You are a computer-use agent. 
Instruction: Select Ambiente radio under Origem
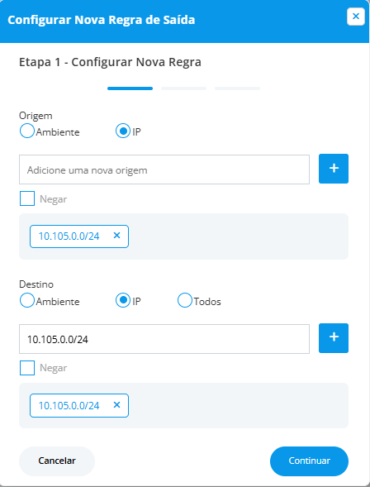point(27,131)
